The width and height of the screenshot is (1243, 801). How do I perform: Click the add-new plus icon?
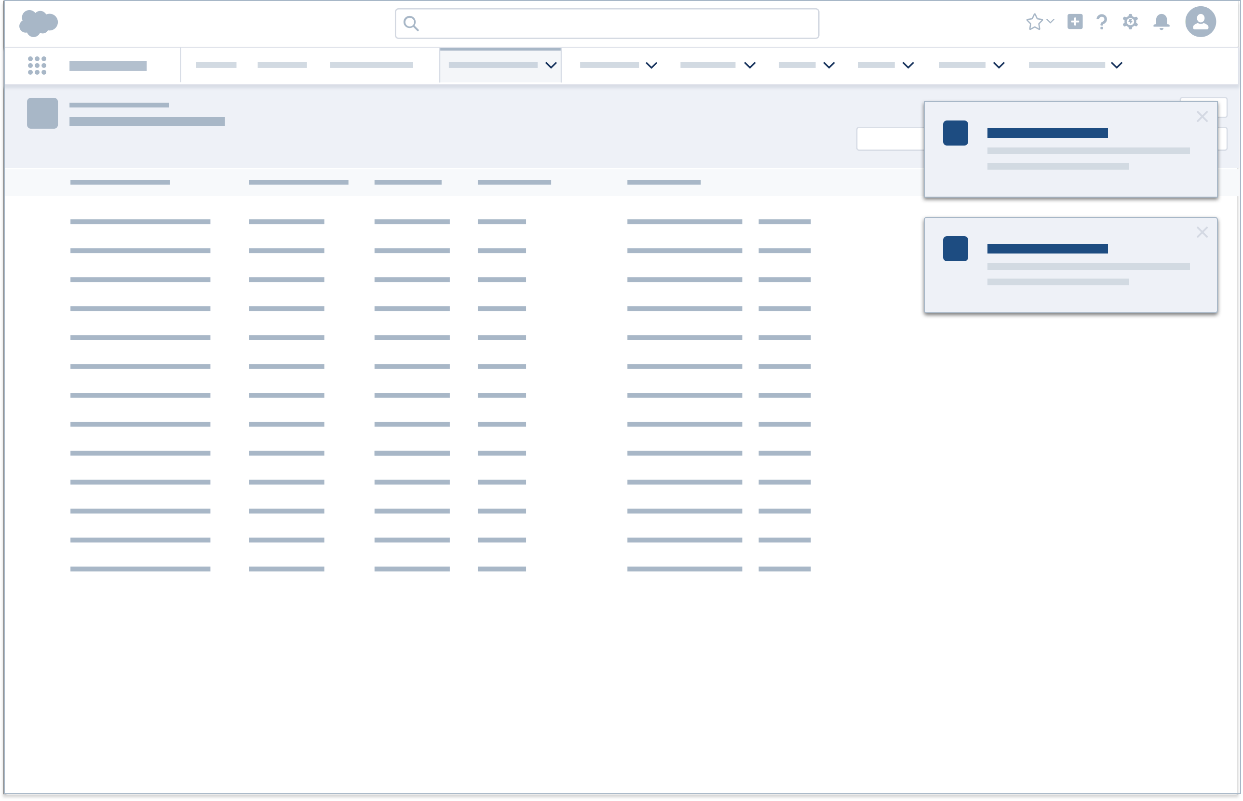1075,22
